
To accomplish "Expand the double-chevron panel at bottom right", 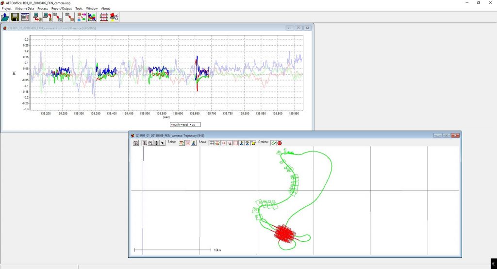I will (493, 264).
